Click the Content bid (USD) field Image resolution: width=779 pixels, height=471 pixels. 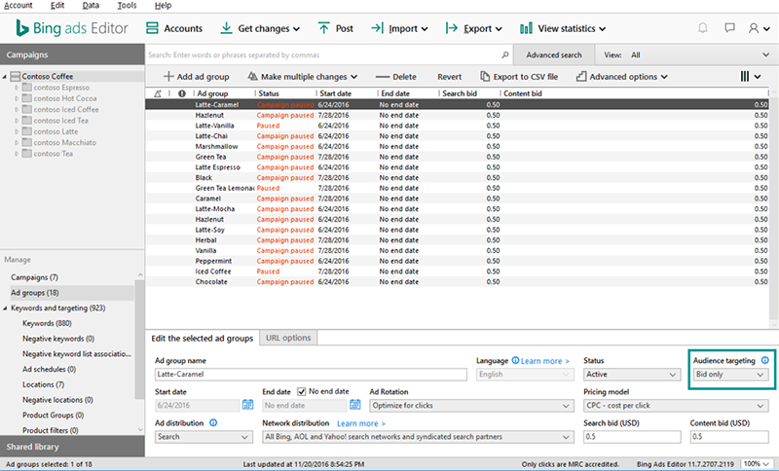[729, 437]
